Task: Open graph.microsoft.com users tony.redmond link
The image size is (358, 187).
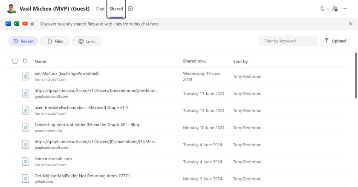Action: coord(97,91)
